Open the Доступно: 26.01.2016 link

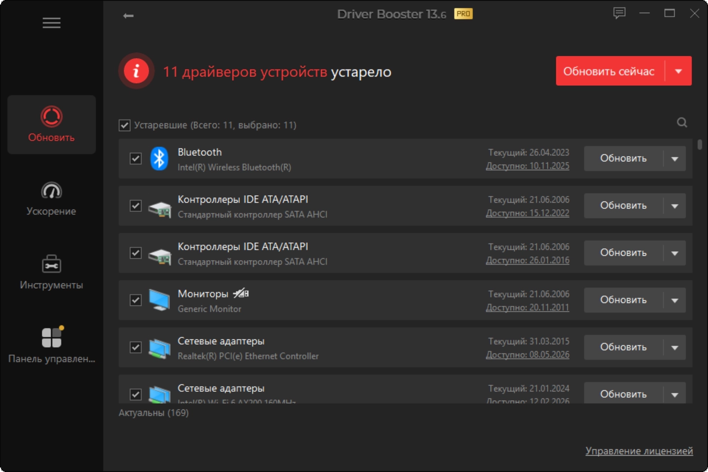[528, 261]
